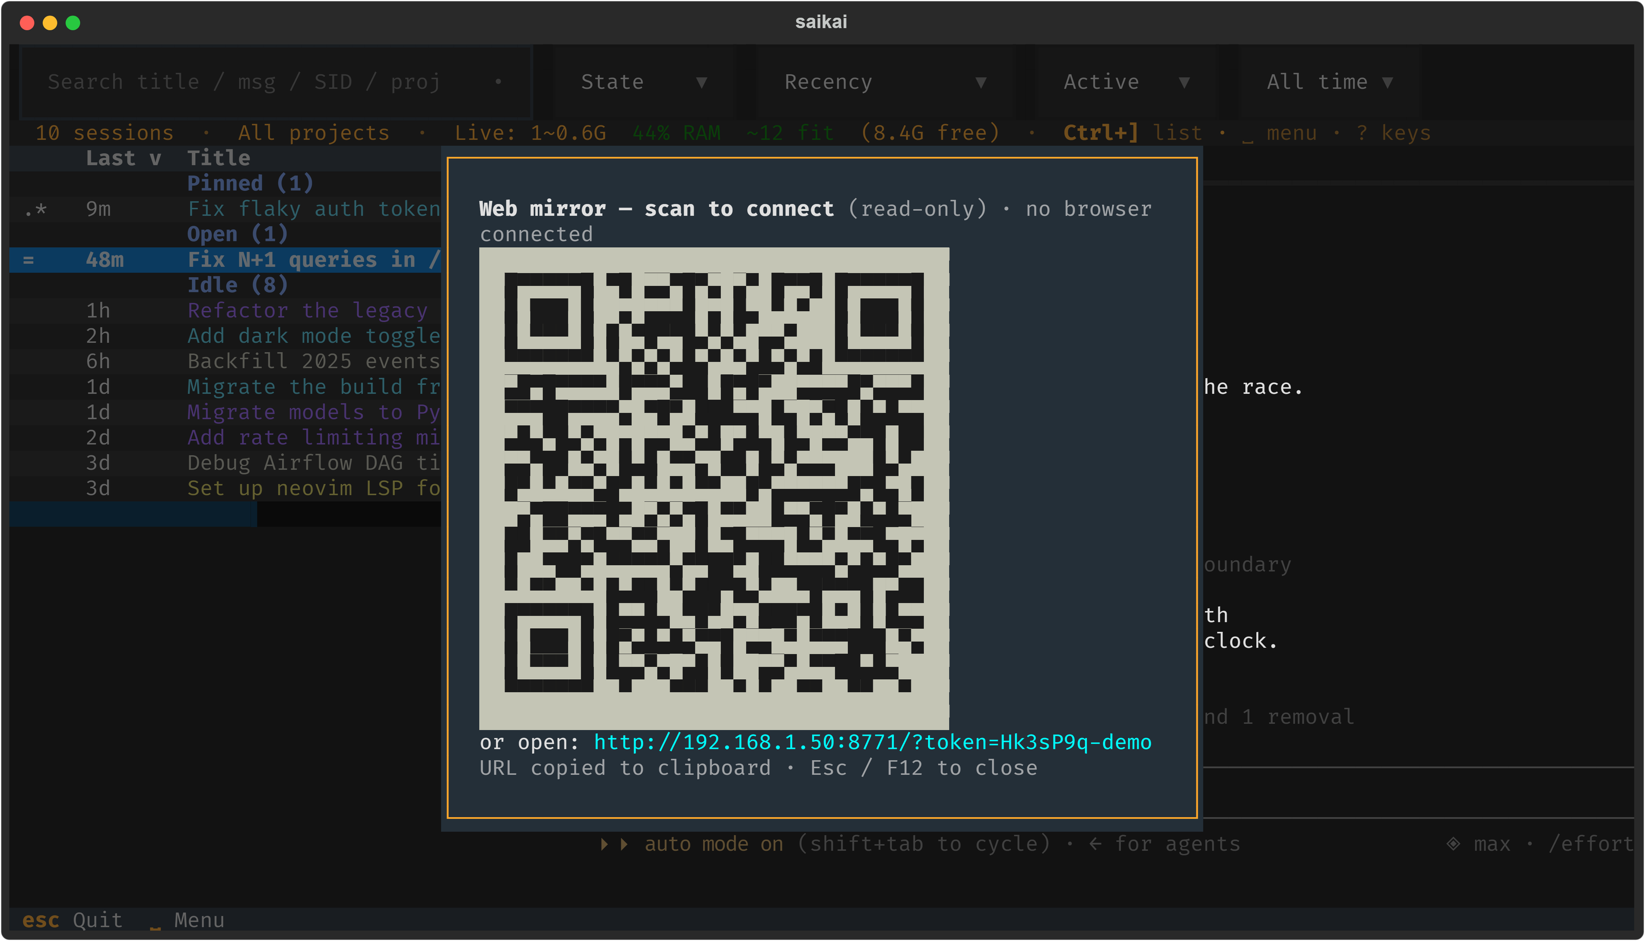Click the '=' marker on the 48m session
This screenshot has height=941, width=1645.
29,260
